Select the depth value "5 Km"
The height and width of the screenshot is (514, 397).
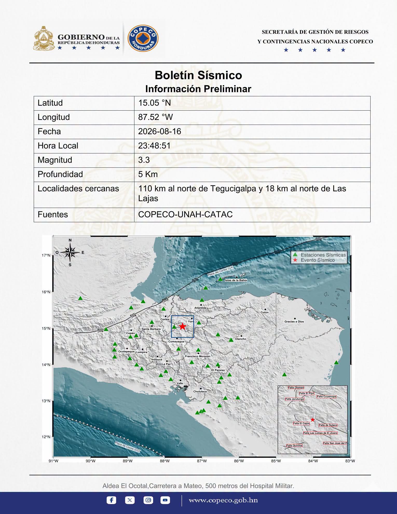[x=148, y=174]
